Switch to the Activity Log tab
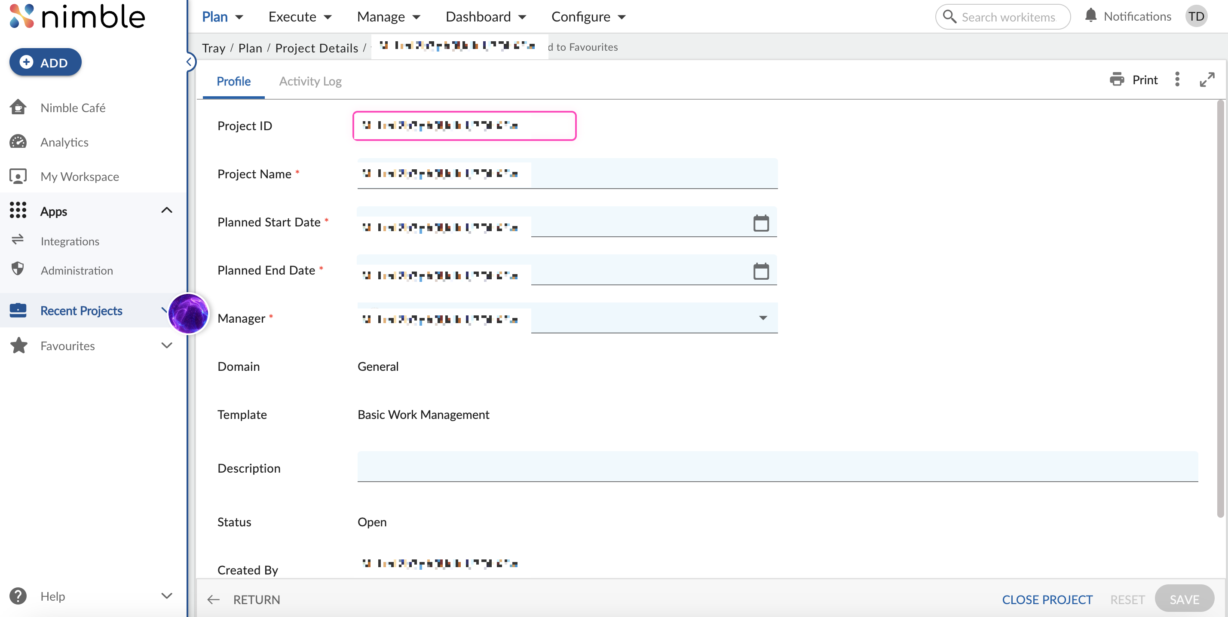This screenshot has width=1228, height=617. [310, 81]
